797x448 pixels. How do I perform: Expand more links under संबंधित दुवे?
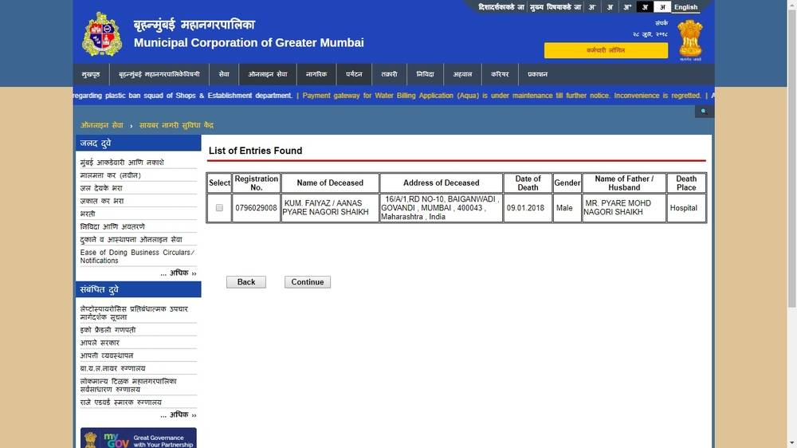point(179,415)
